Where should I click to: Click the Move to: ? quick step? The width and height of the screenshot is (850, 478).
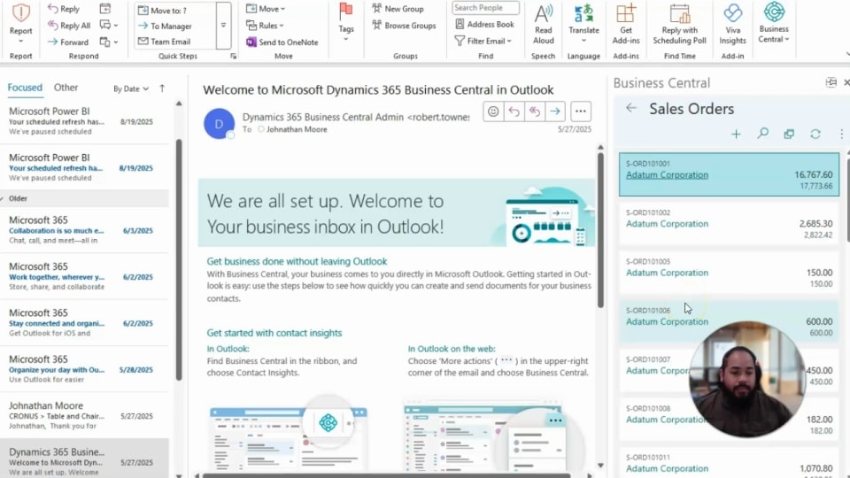pos(163,11)
